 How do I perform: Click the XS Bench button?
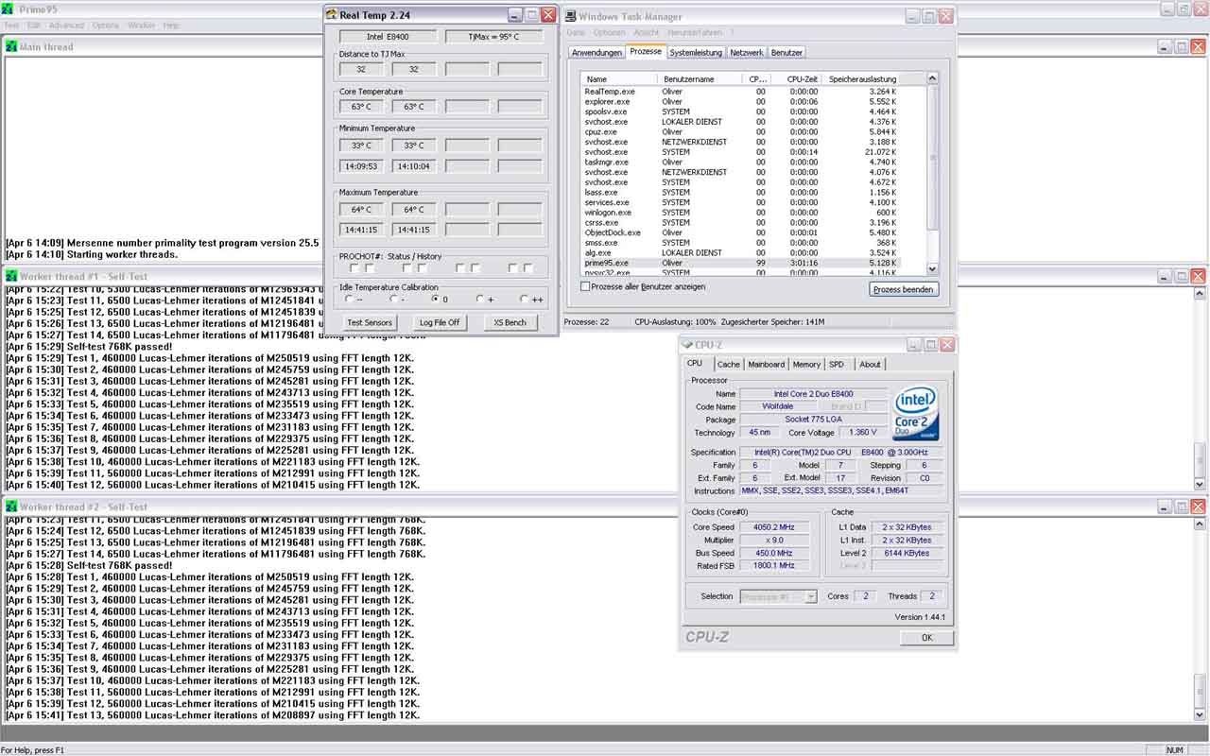pos(510,322)
